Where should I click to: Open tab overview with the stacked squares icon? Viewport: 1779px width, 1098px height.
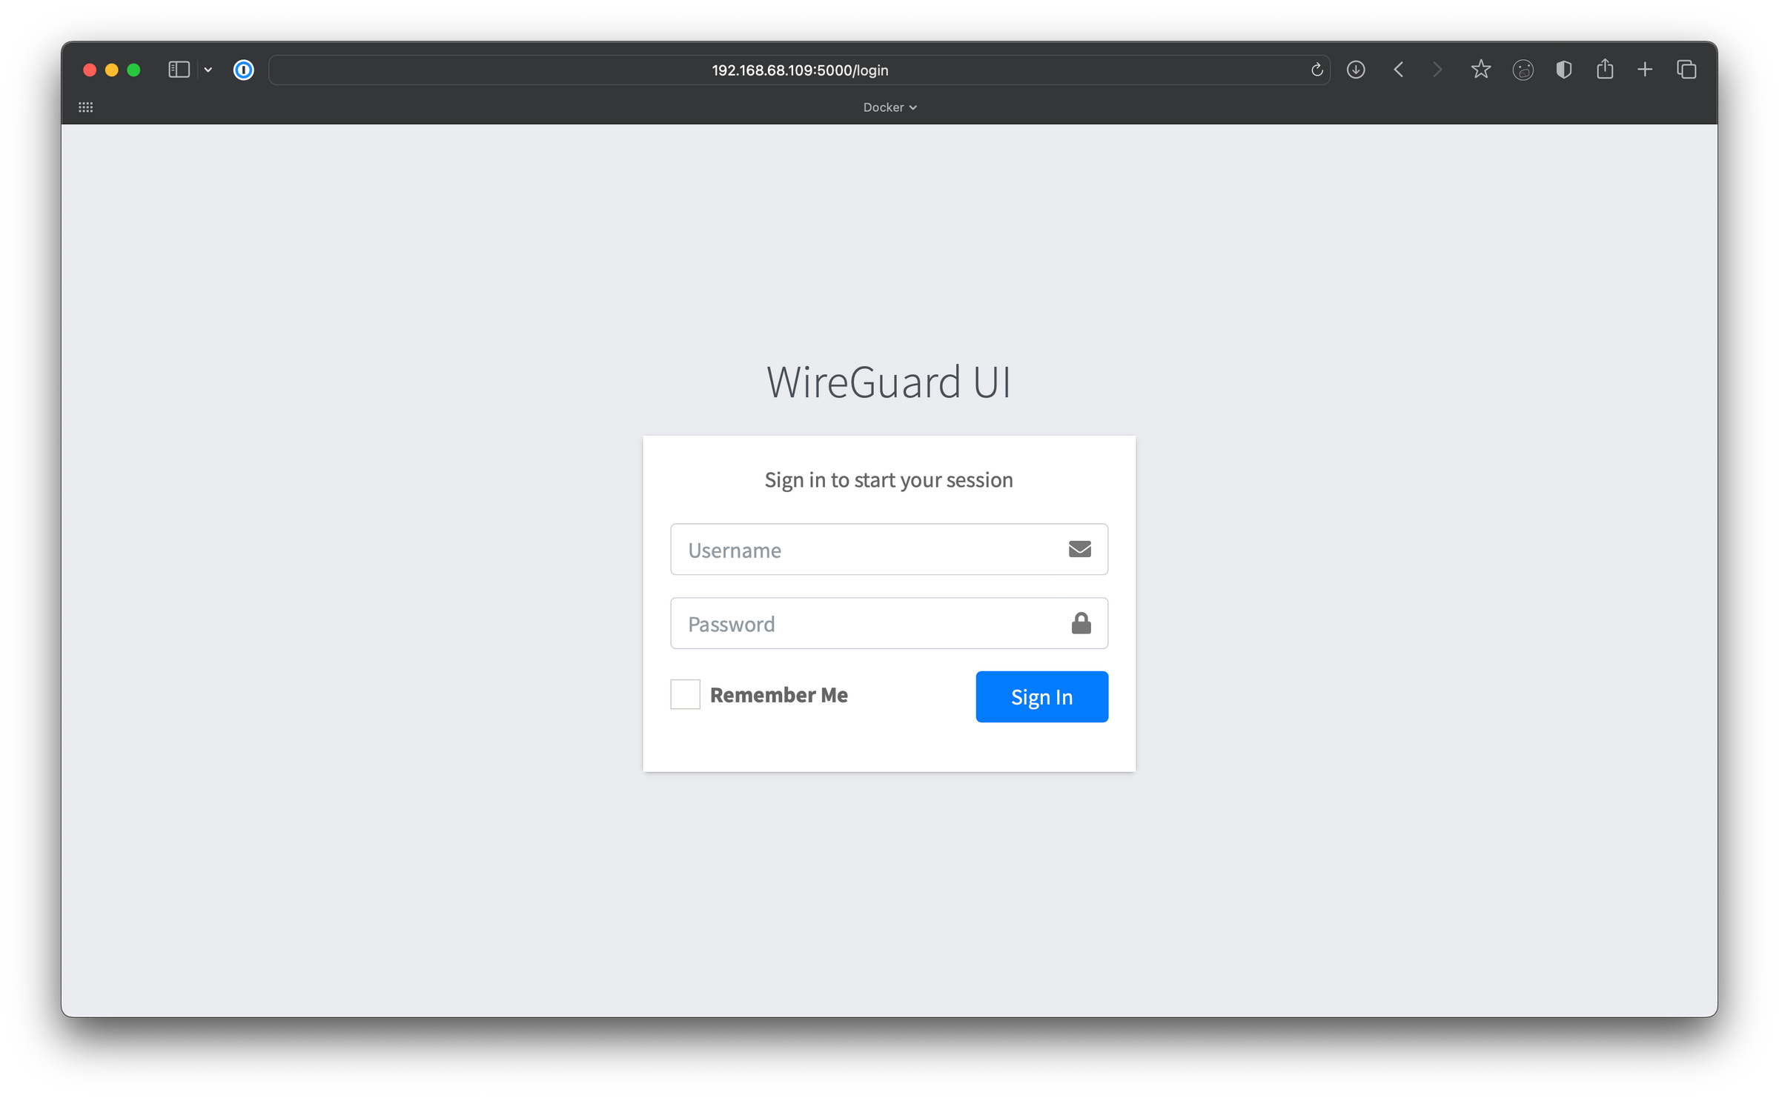pos(1686,69)
